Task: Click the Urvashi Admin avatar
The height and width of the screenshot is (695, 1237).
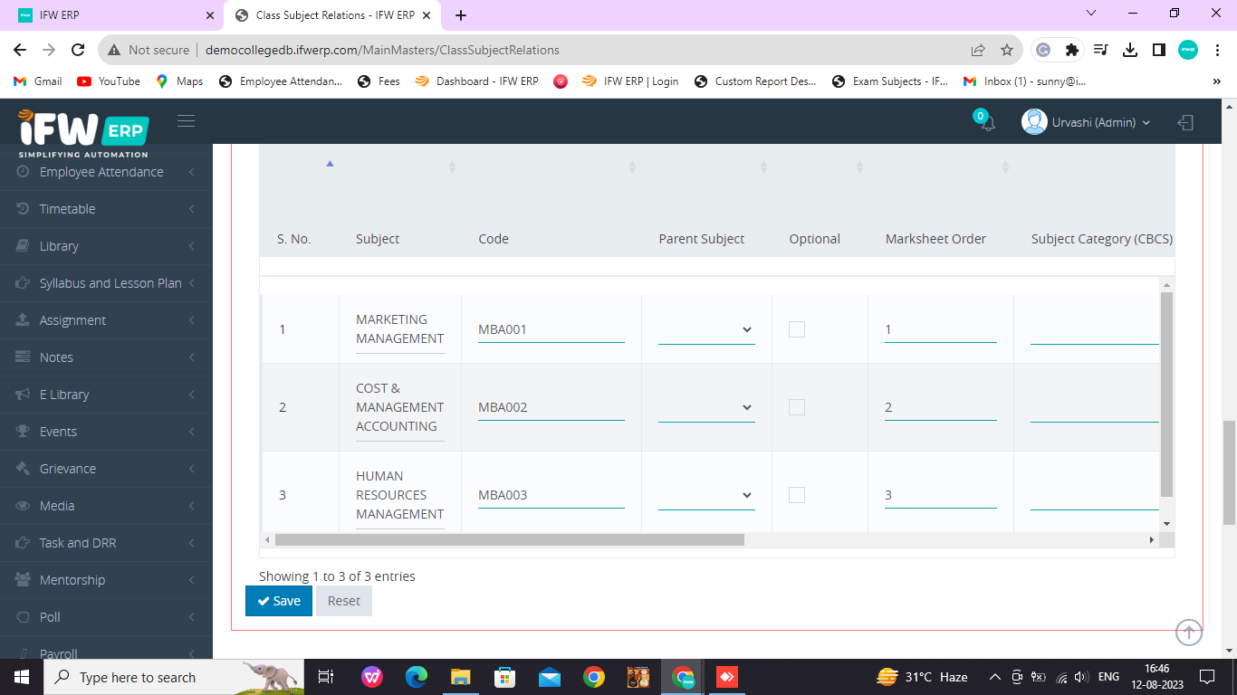Action: click(x=1034, y=121)
